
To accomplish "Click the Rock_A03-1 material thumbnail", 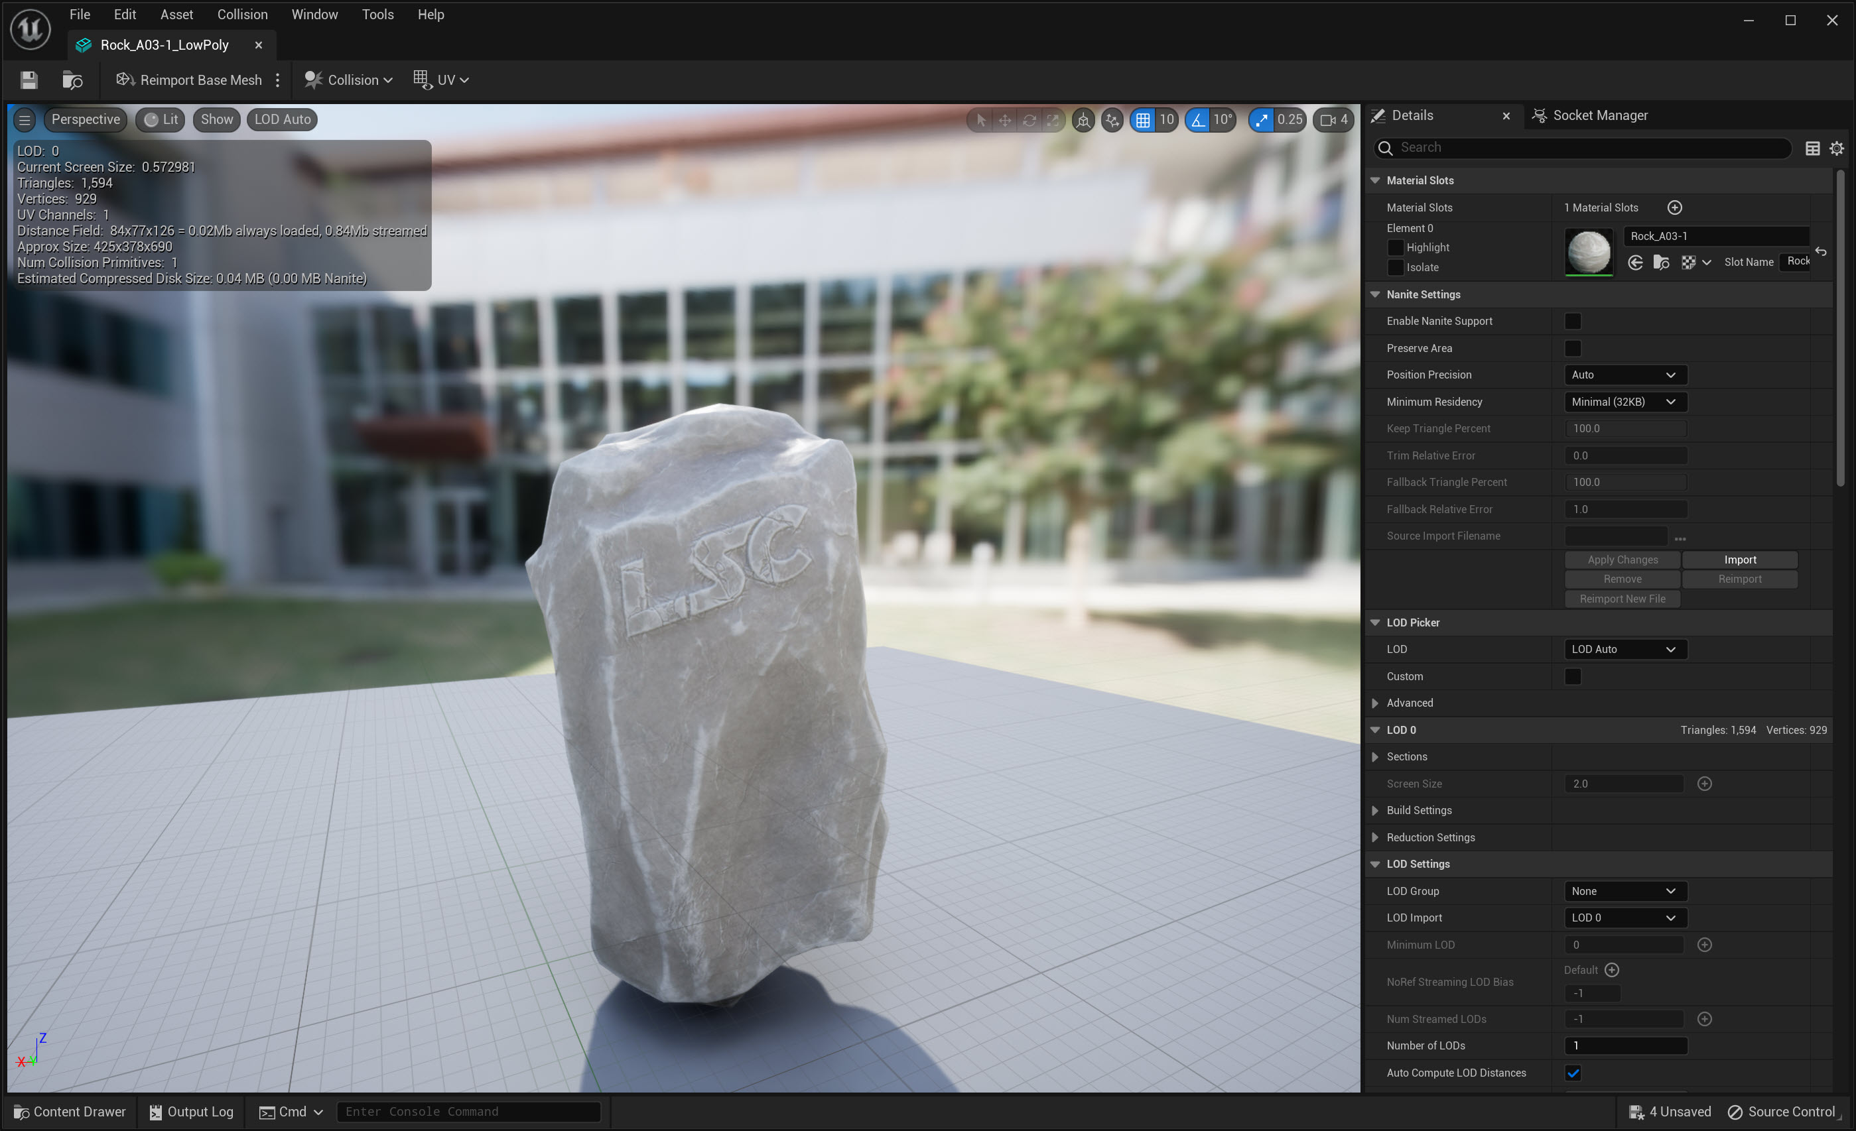I will click(1589, 251).
